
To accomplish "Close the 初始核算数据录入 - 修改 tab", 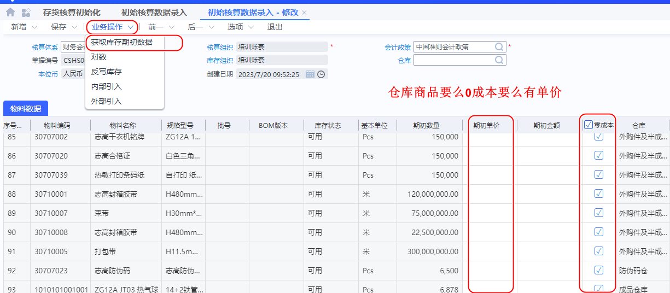I will 305,13.
